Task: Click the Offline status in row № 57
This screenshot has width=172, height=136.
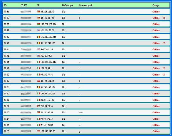Action: (156, 94)
